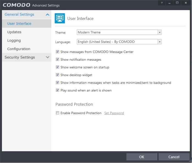Collapse General Settings with the up chevron
Screen dimensions: 192x163
pyautogui.click(x=47, y=15)
